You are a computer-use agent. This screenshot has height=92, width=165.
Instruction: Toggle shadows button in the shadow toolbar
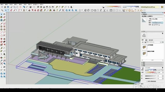coord(103,7)
